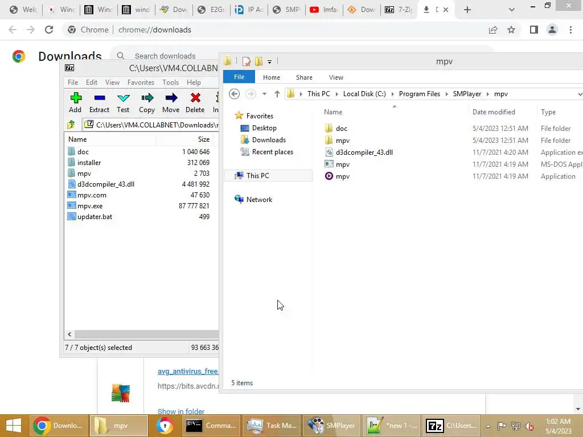Select the installer folder in 7-Zip
Screen dimensions: 583x437
(89, 162)
